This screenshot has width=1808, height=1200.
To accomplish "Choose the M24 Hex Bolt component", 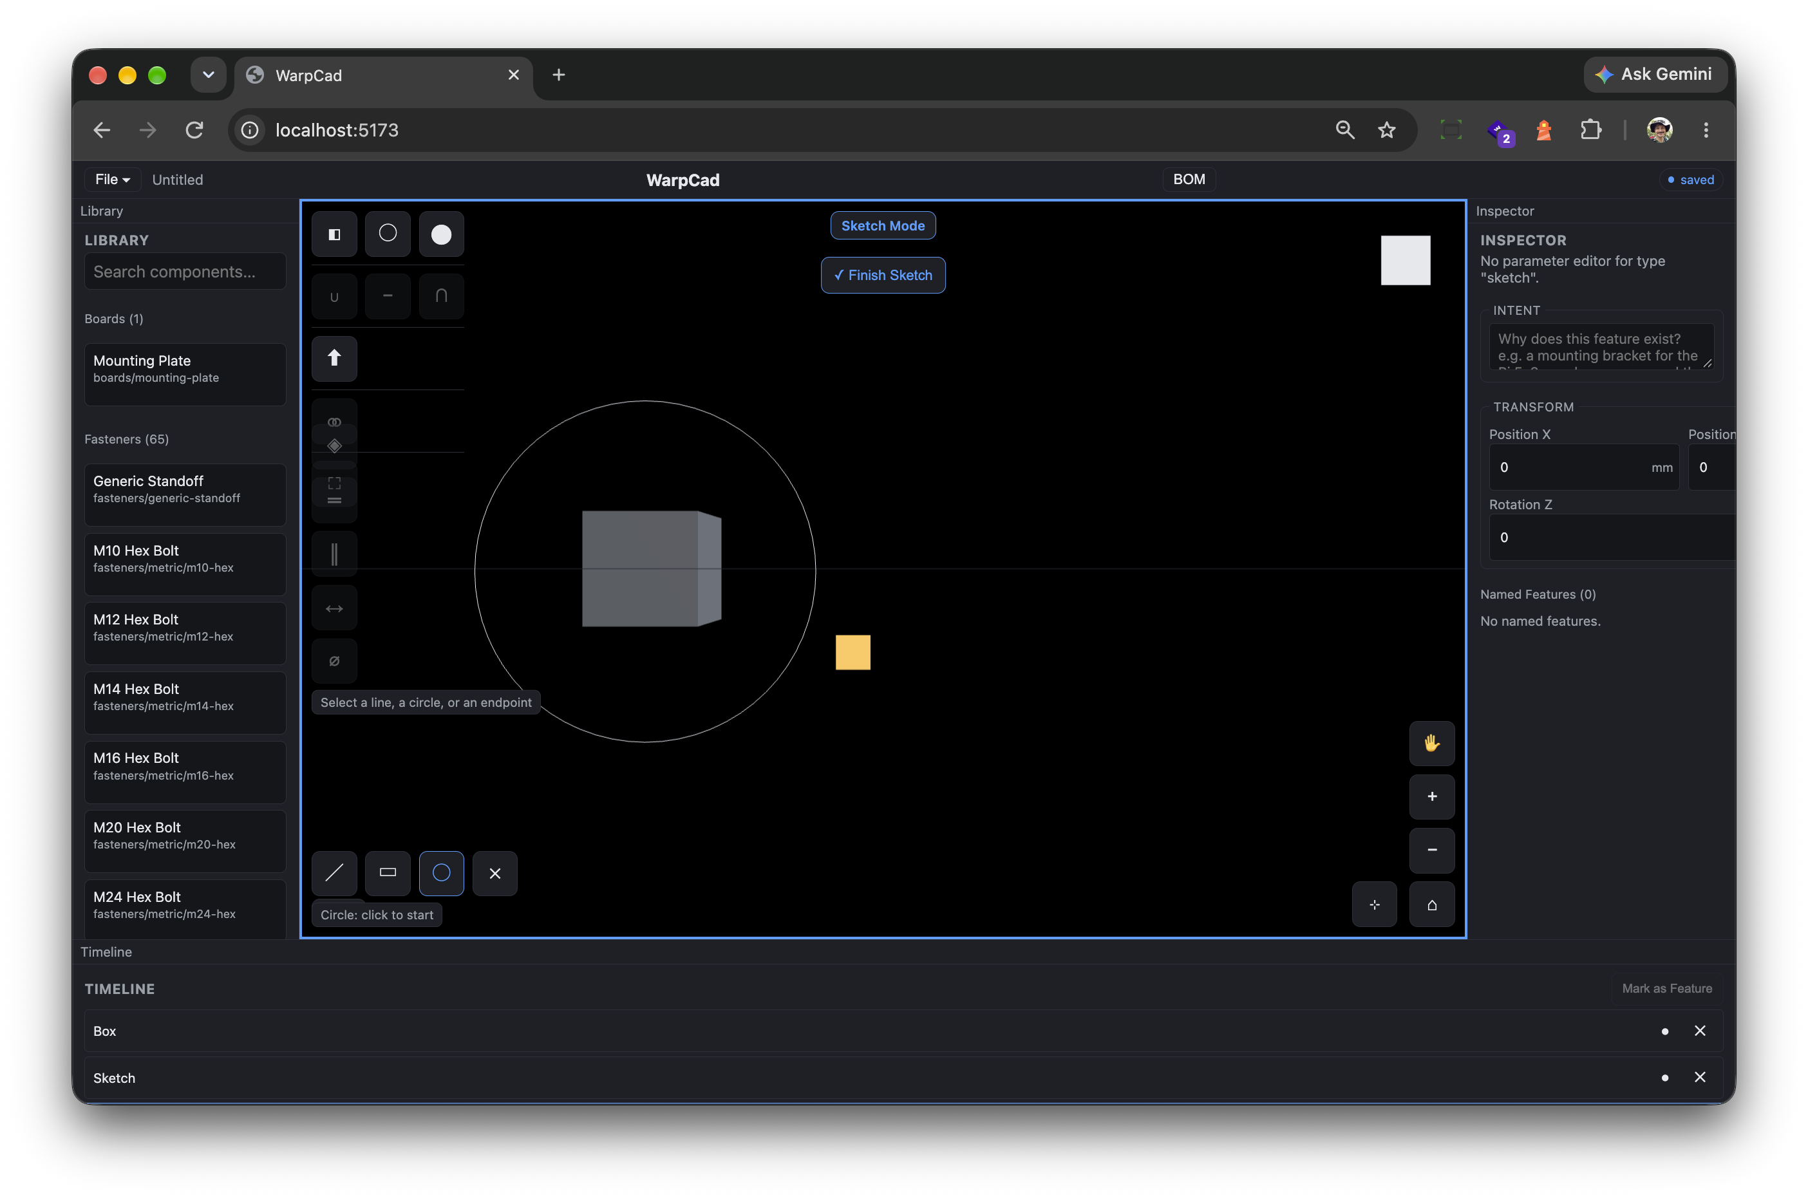I will tap(185, 908).
